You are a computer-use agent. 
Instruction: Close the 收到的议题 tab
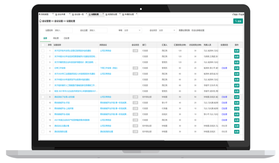[120, 14]
